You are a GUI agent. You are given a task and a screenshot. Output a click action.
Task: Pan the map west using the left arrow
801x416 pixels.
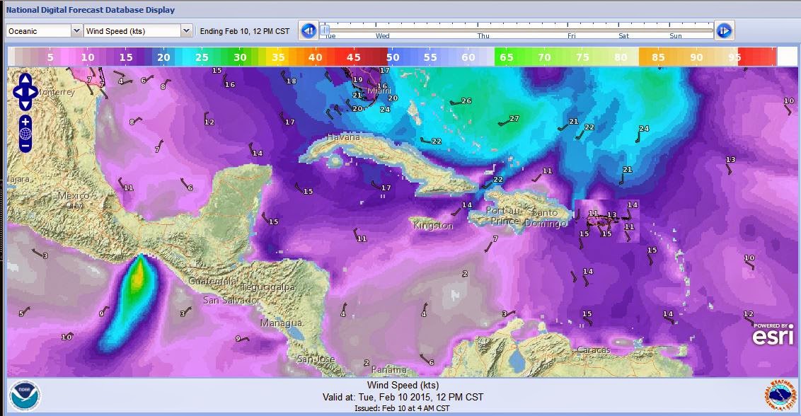pyautogui.click(x=18, y=91)
